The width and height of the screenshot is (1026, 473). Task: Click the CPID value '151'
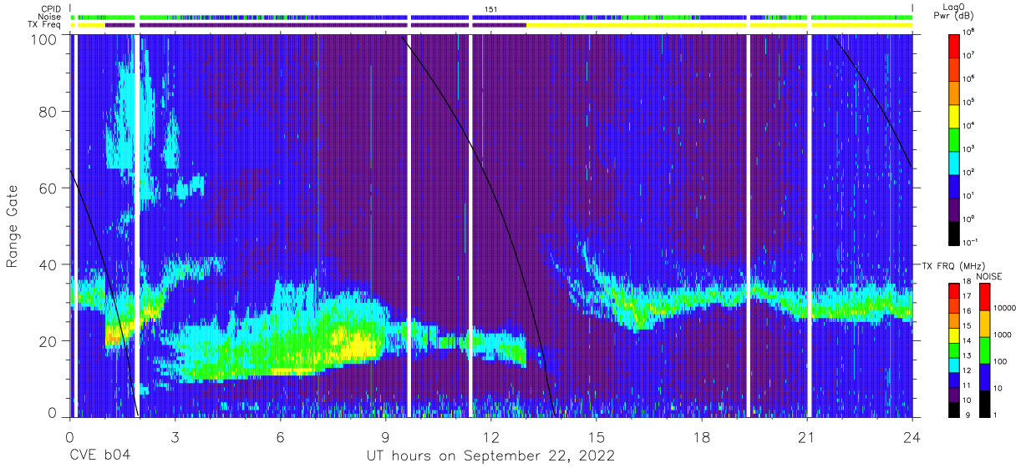click(490, 8)
